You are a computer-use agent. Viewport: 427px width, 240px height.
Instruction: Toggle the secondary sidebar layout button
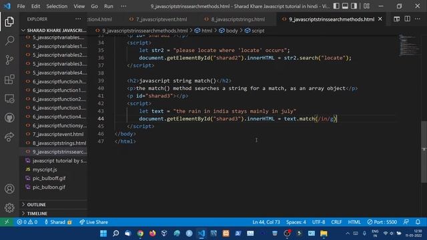pos(354,6)
